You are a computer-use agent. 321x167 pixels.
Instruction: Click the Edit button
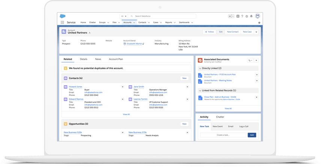pos(221,32)
